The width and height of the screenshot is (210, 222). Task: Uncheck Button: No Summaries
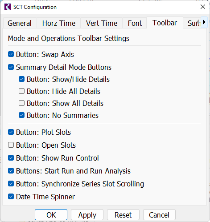click(22, 115)
